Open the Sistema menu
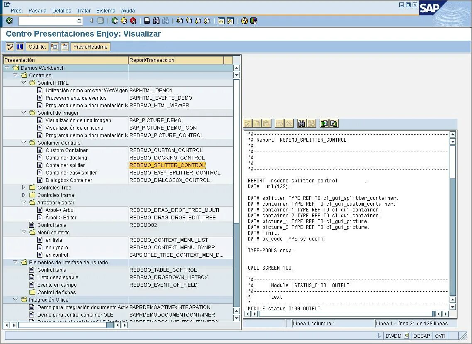472x344 pixels. coord(106,10)
